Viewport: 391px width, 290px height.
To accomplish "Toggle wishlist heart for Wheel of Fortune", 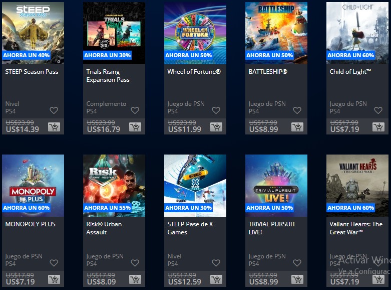I will click(216, 110).
